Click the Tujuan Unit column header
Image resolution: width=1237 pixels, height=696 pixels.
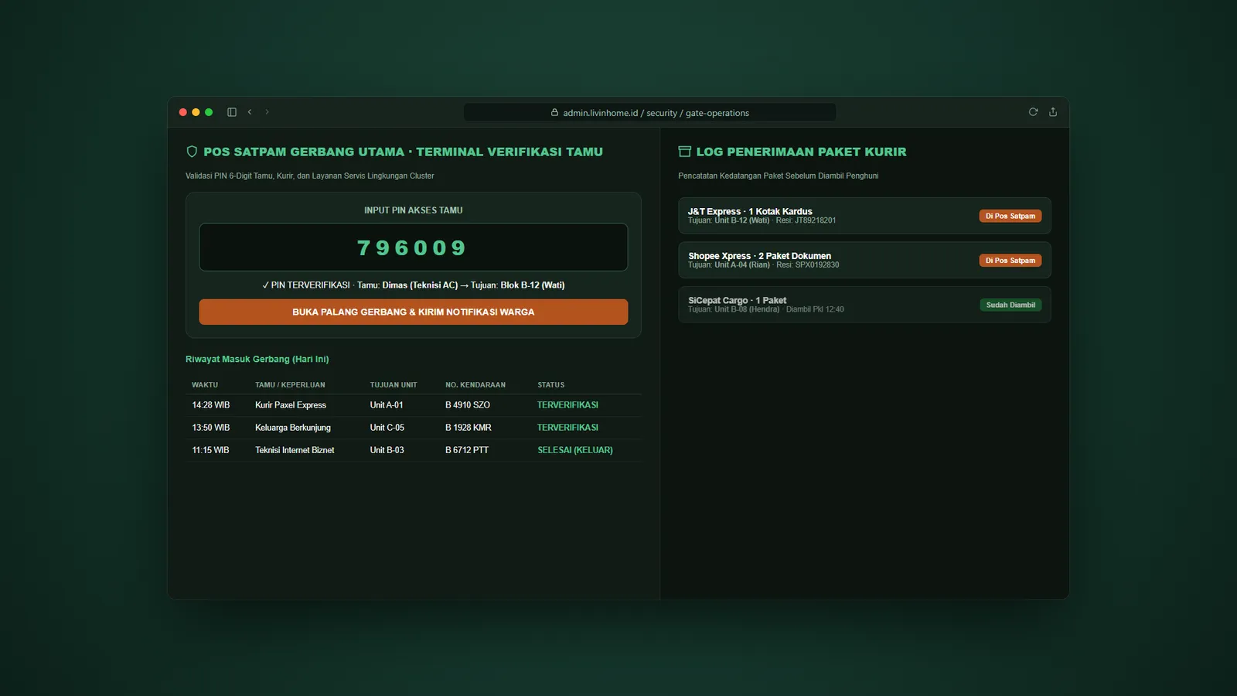coord(394,384)
